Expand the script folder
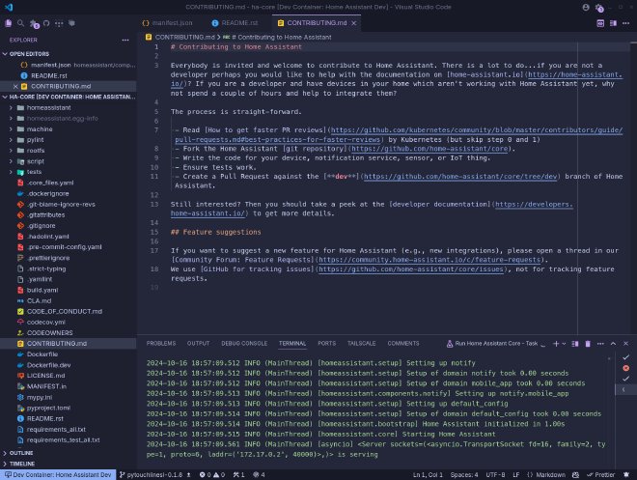Screen dimensions: 637x480 (36, 161)
